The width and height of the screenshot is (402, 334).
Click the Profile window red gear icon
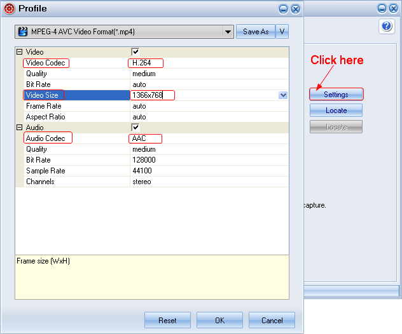click(x=10, y=9)
